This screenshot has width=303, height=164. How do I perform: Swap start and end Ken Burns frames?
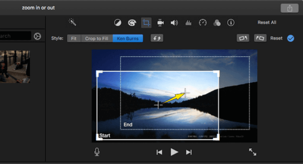157,38
